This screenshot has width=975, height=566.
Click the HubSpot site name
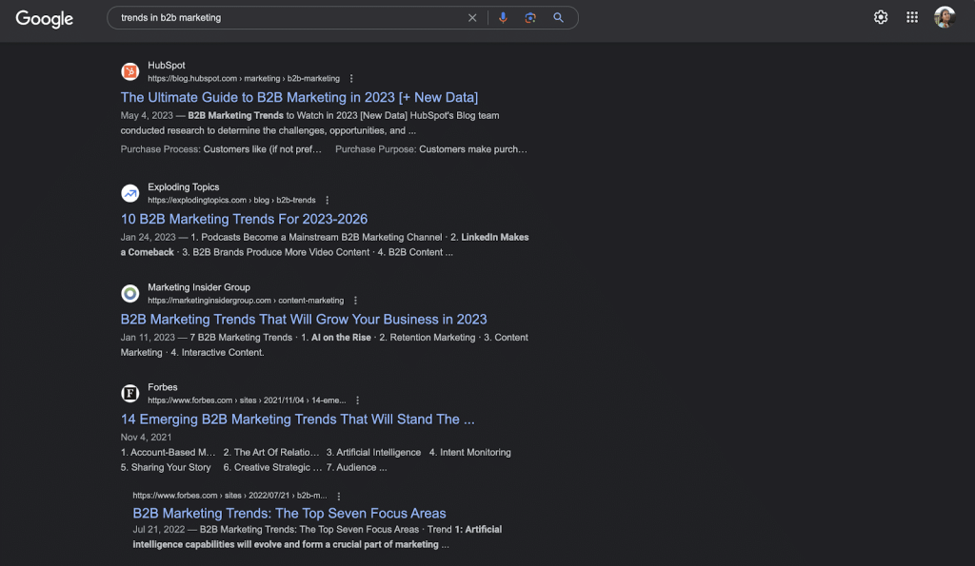[x=166, y=66]
